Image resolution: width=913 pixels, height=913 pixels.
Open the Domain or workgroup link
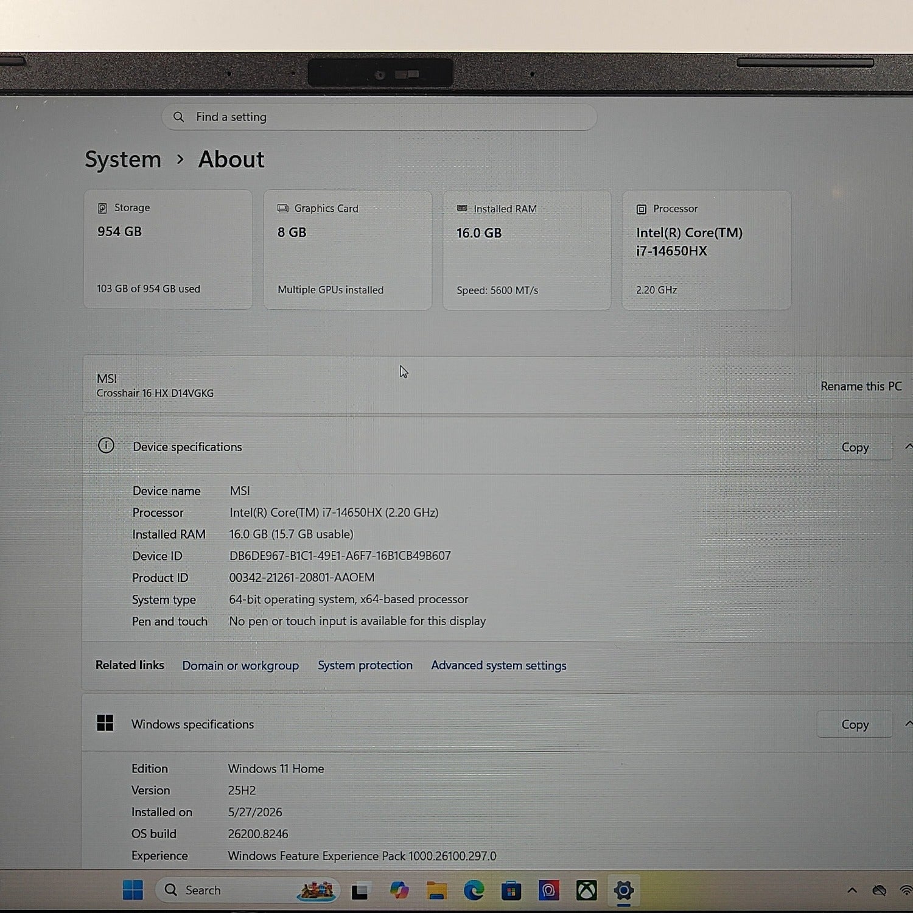point(240,665)
